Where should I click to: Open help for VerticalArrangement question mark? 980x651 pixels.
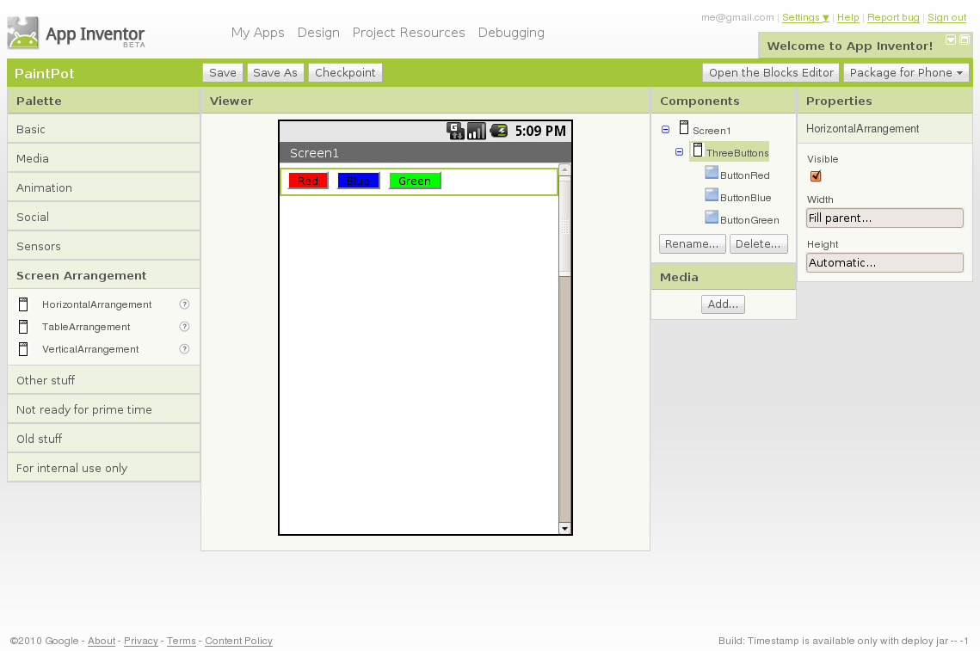click(x=184, y=349)
